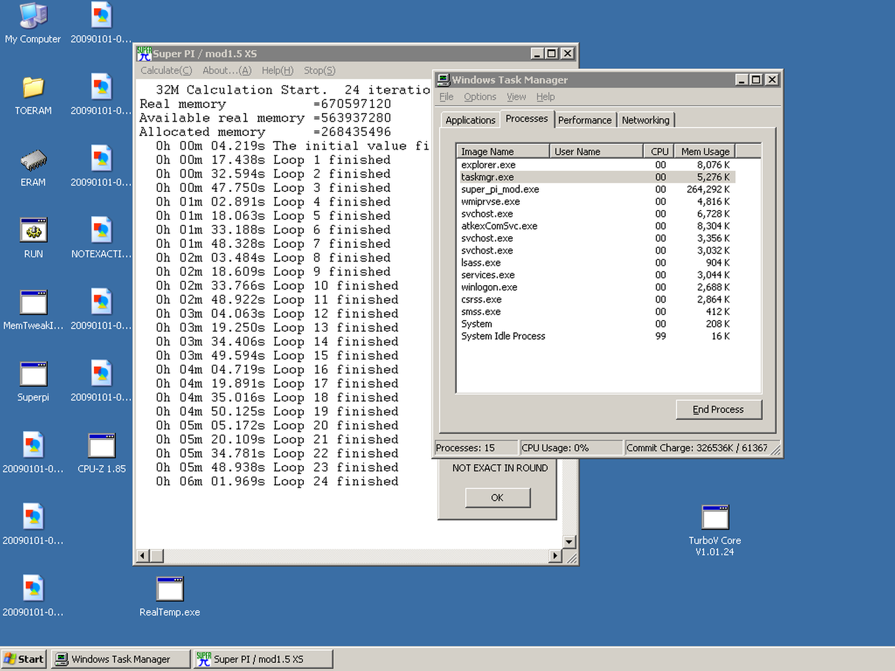Sort processes by CPU column
This screenshot has width=895, height=671.
pyautogui.click(x=659, y=151)
